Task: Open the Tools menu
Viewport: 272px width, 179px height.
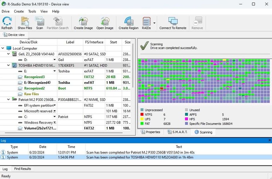Action: click(x=32, y=12)
